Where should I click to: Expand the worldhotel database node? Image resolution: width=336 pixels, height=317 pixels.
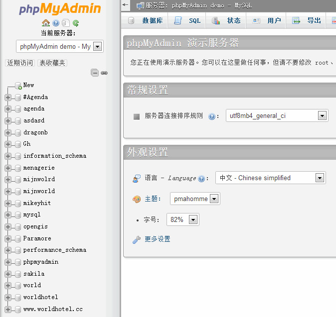click(7, 298)
